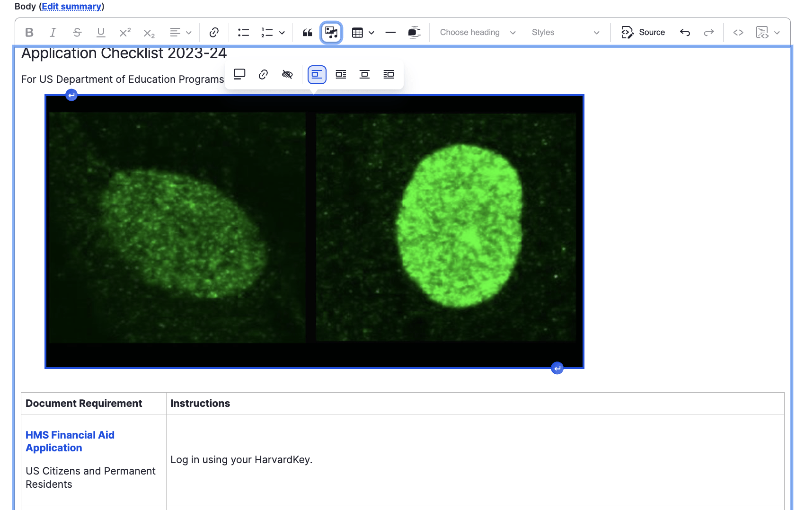Select align center and break text option
This screenshot has width=796, height=510.
[364, 74]
